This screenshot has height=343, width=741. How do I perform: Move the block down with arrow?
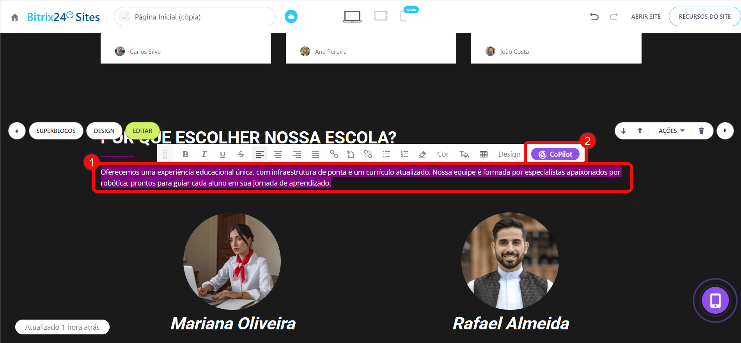pos(624,131)
